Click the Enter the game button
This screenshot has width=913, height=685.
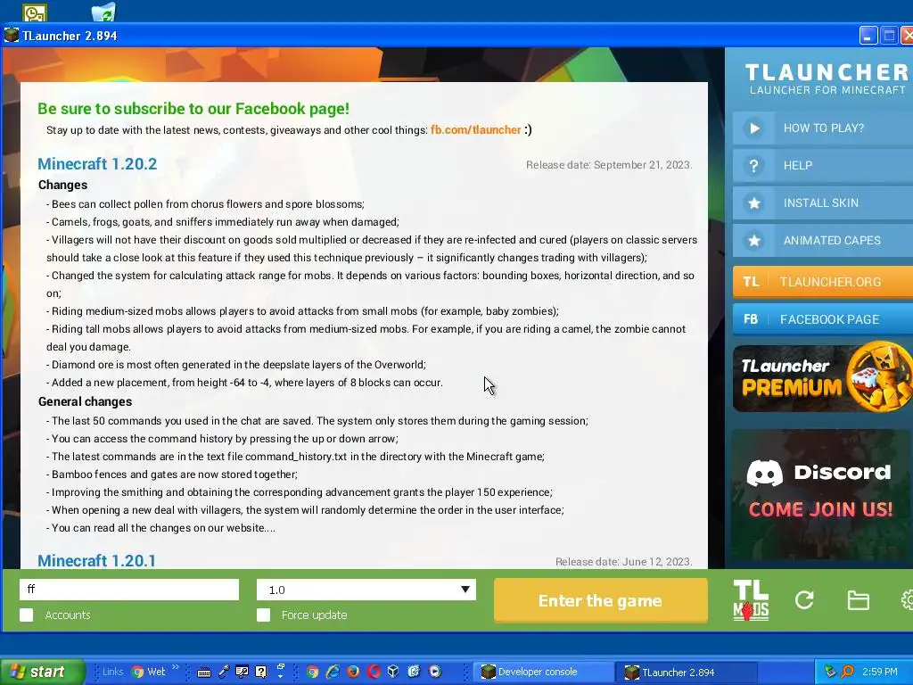coord(600,600)
